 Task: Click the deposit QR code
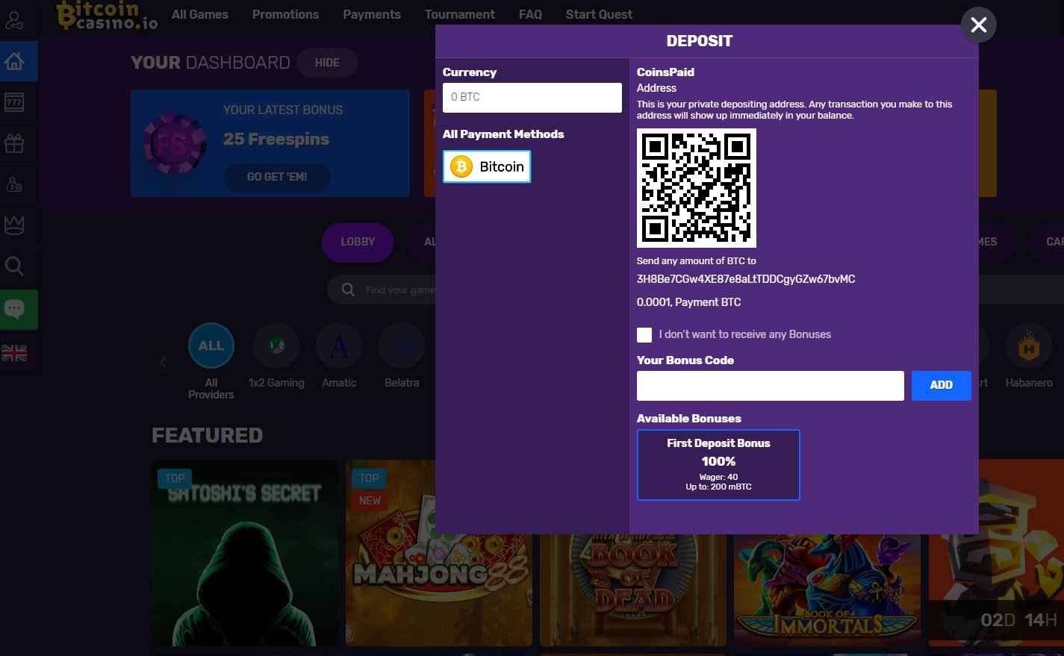click(x=696, y=188)
